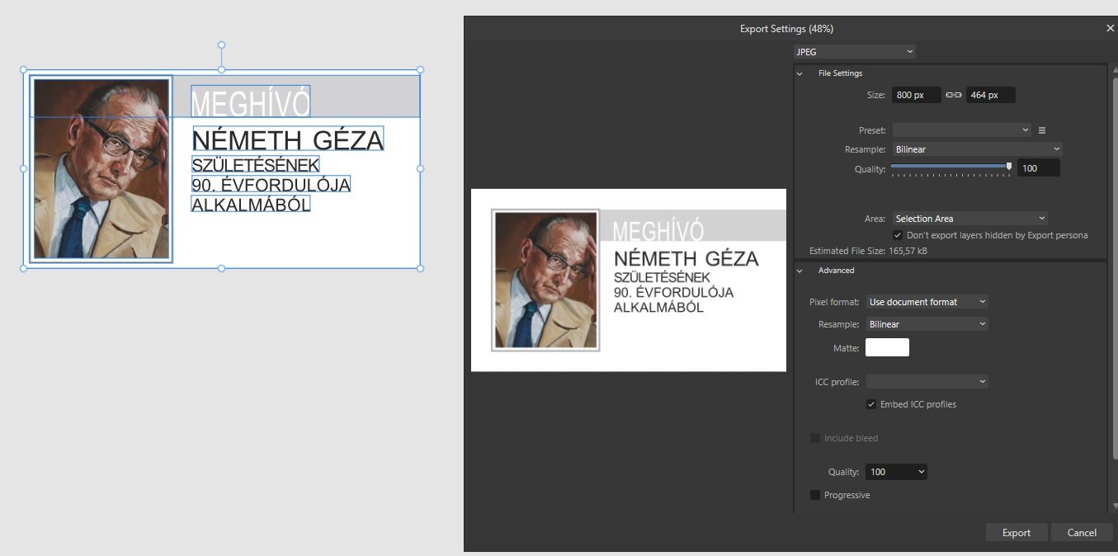Open the File Settings Resample dropdown
Screen dimensions: 1118x556
pyautogui.click(x=977, y=149)
